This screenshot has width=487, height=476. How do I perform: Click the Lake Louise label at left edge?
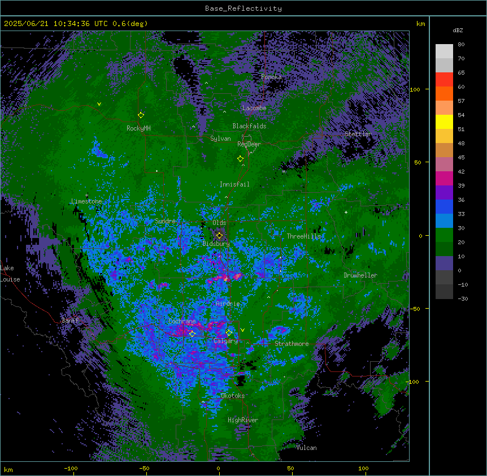(x=10, y=274)
